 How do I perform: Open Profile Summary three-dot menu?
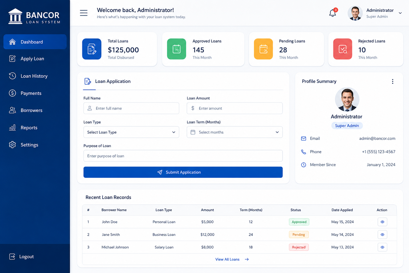point(392,81)
